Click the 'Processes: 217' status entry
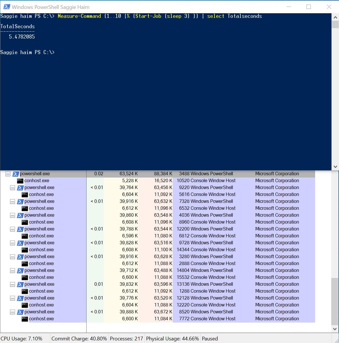339x343 pixels. pyautogui.click(x=126, y=339)
